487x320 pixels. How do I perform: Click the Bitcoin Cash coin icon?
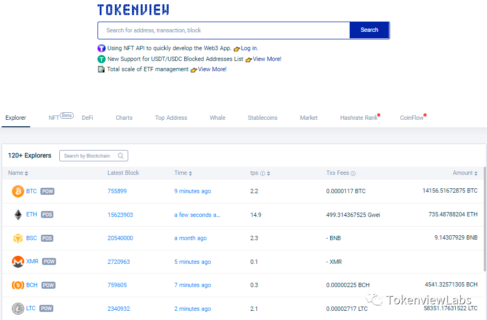pyautogui.click(x=18, y=285)
